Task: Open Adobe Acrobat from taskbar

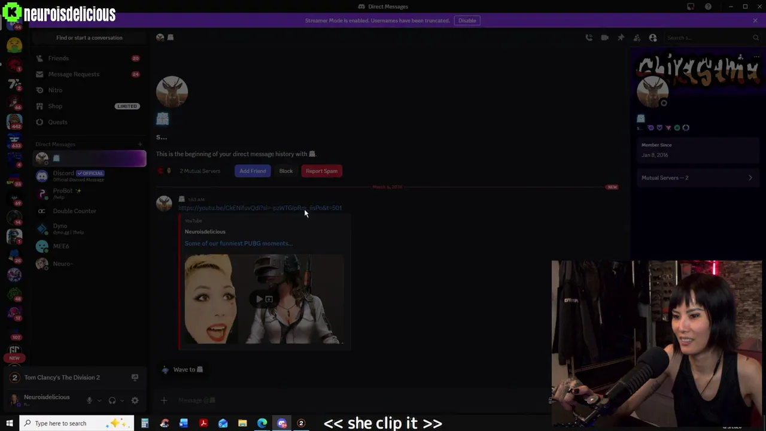Action: tap(203, 423)
